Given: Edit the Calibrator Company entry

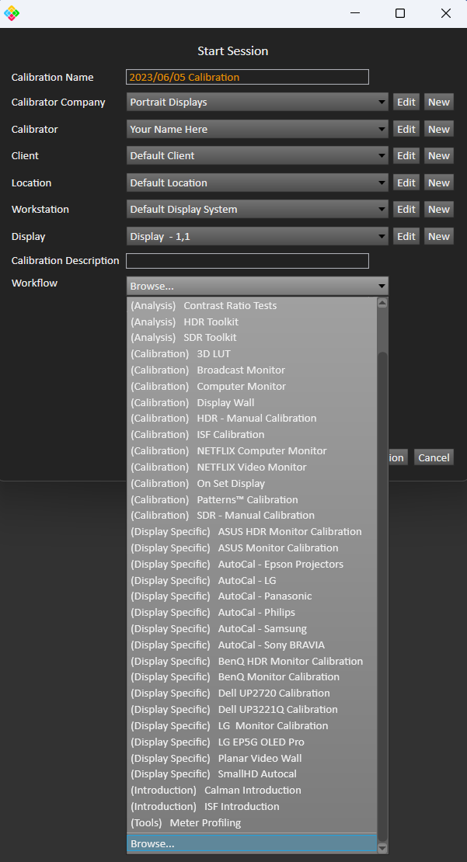Looking at the screenshot, I should point(406,102).
